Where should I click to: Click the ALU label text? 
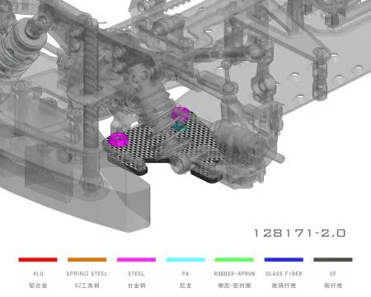[x=38, y=274]
